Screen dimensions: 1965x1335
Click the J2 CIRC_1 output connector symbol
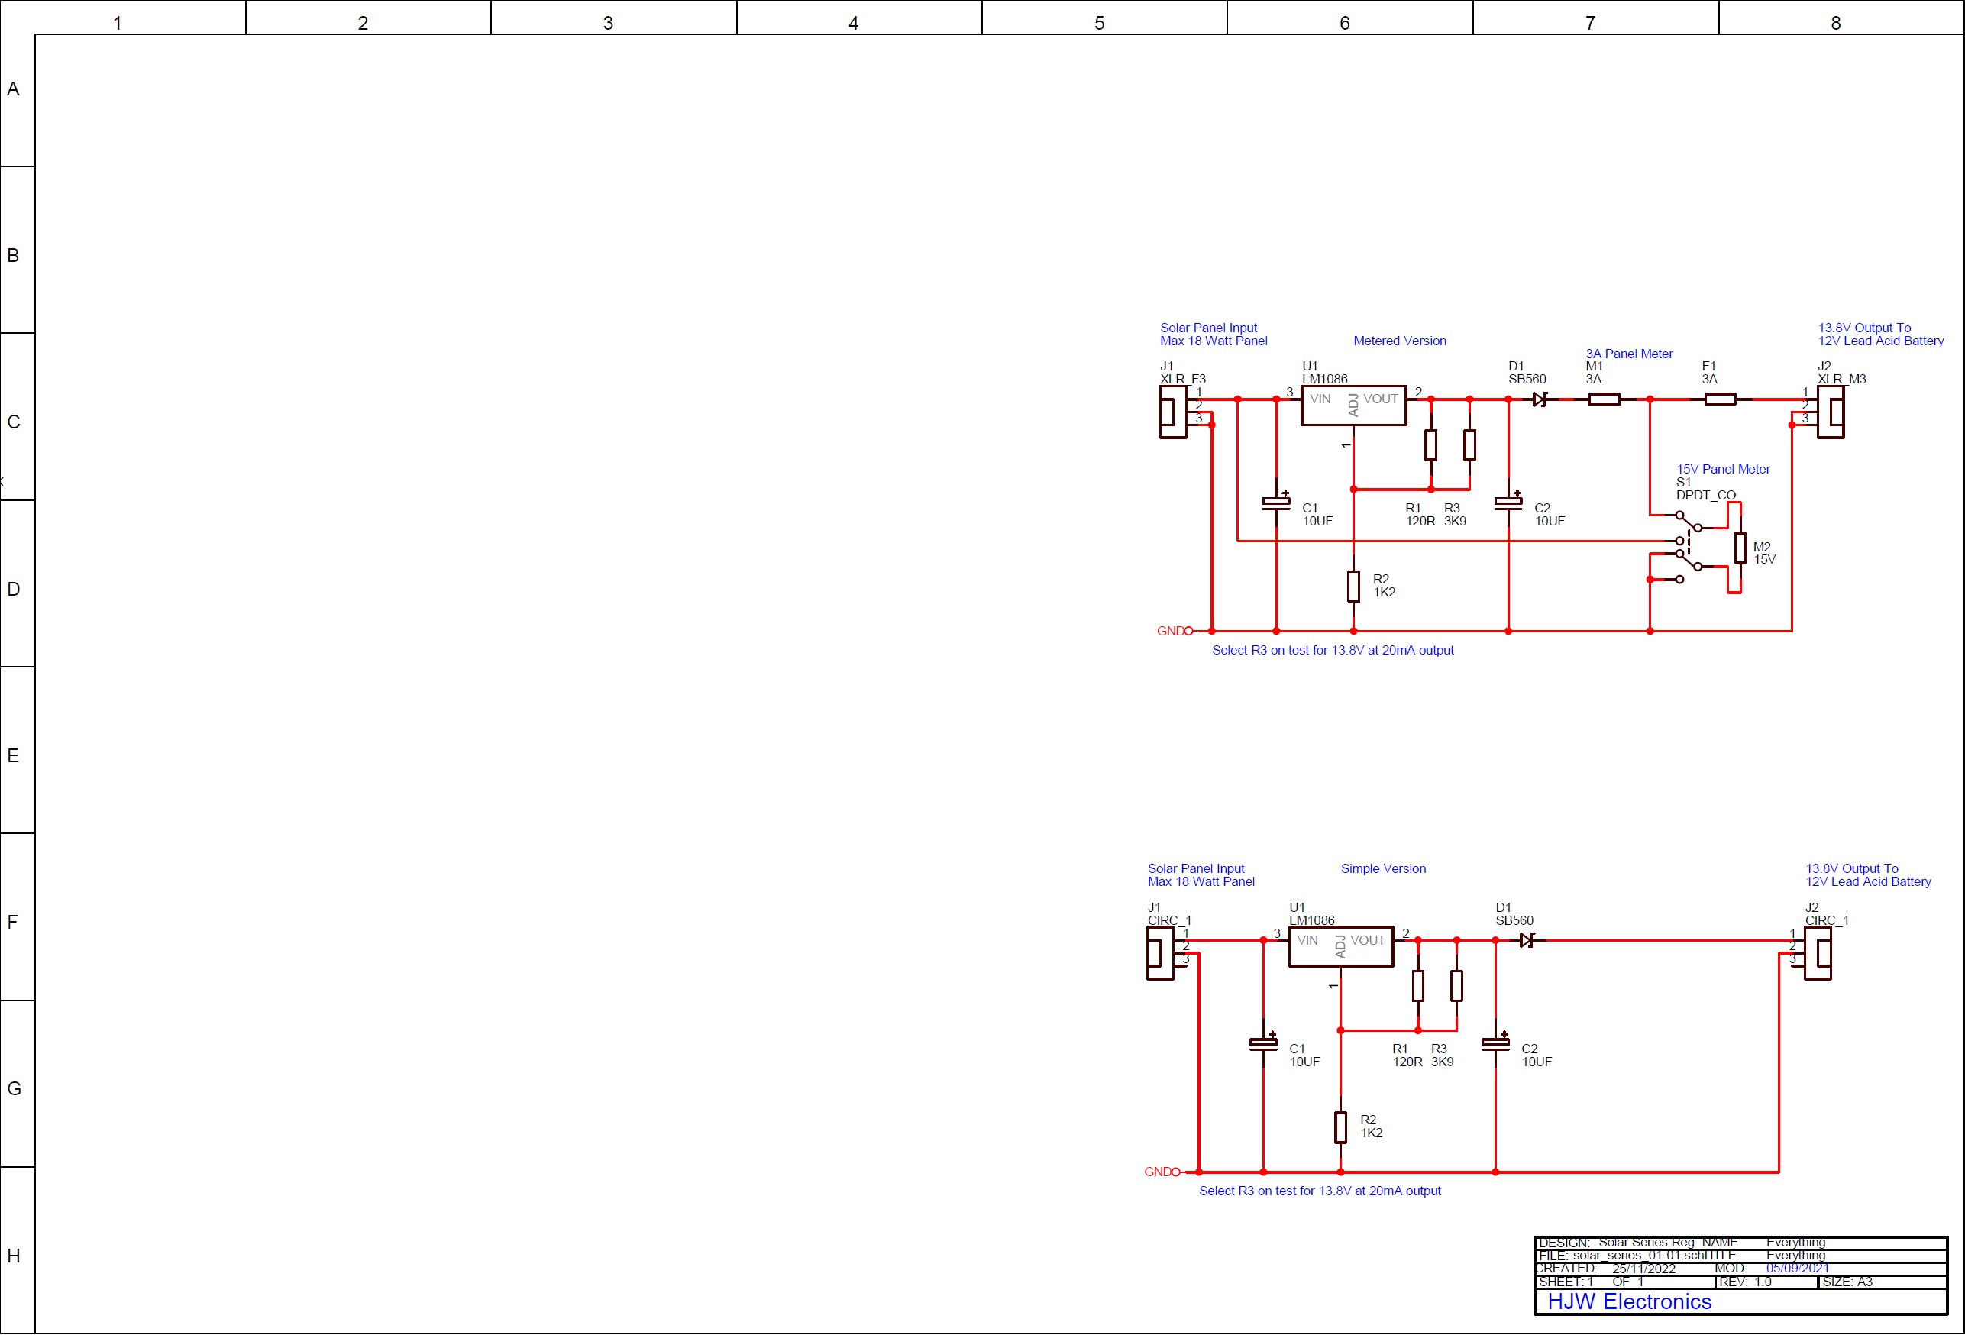(1818, 953)
